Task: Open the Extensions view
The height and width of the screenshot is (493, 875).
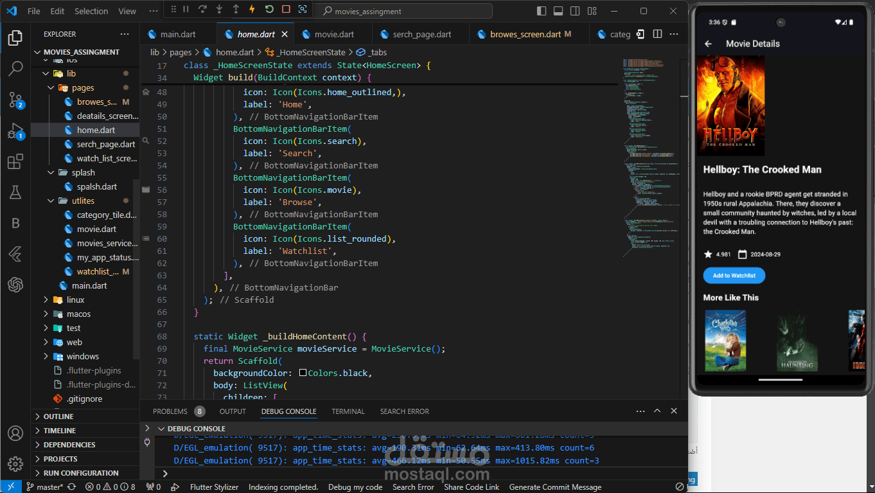Action: 15,162
